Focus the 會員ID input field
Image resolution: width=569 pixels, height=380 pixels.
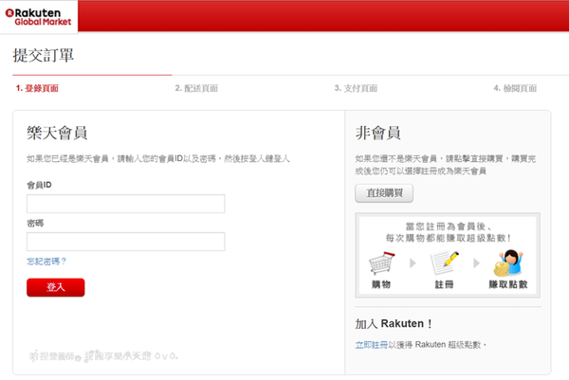(x=125, y=204)
